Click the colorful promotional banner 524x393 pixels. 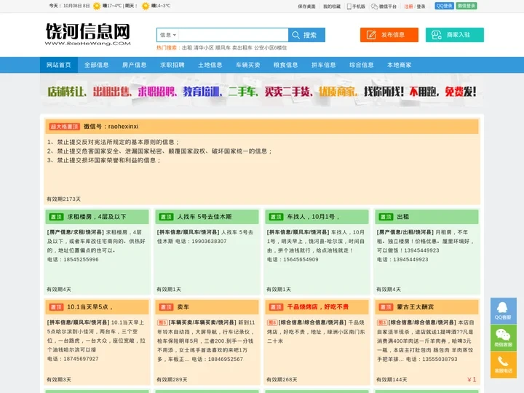[262, 91]
